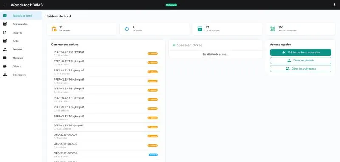Click the 136 Articles scannés stat card

coord(301,29)
